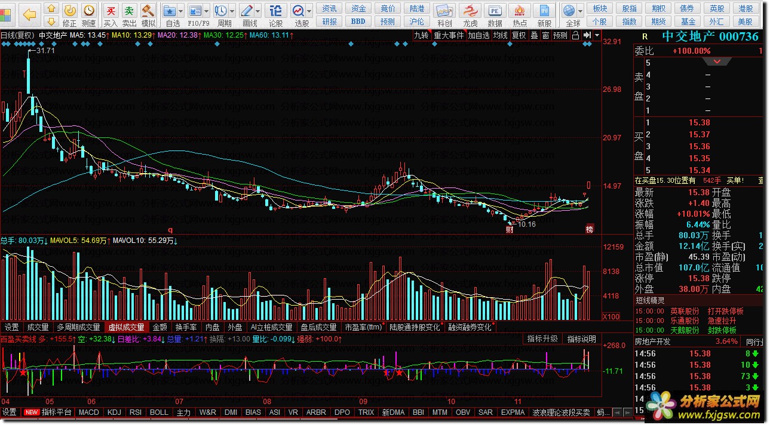770x425 pixels.
Task: Click the 中交地产 000736 stock title
Action: coord(711,36)
